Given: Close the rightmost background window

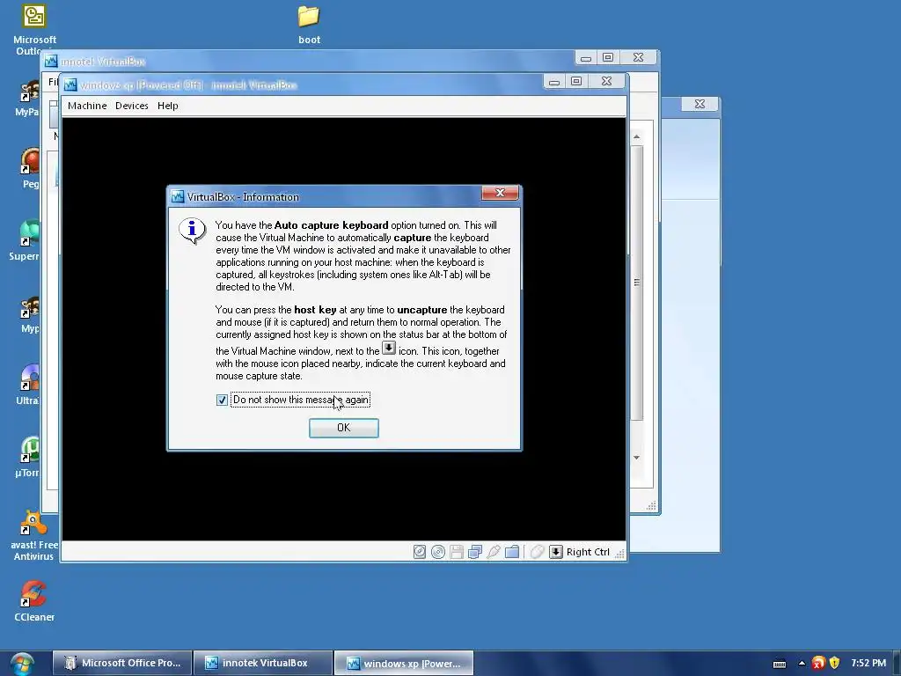Looking at the screenshot, I should tap(700, 104).
